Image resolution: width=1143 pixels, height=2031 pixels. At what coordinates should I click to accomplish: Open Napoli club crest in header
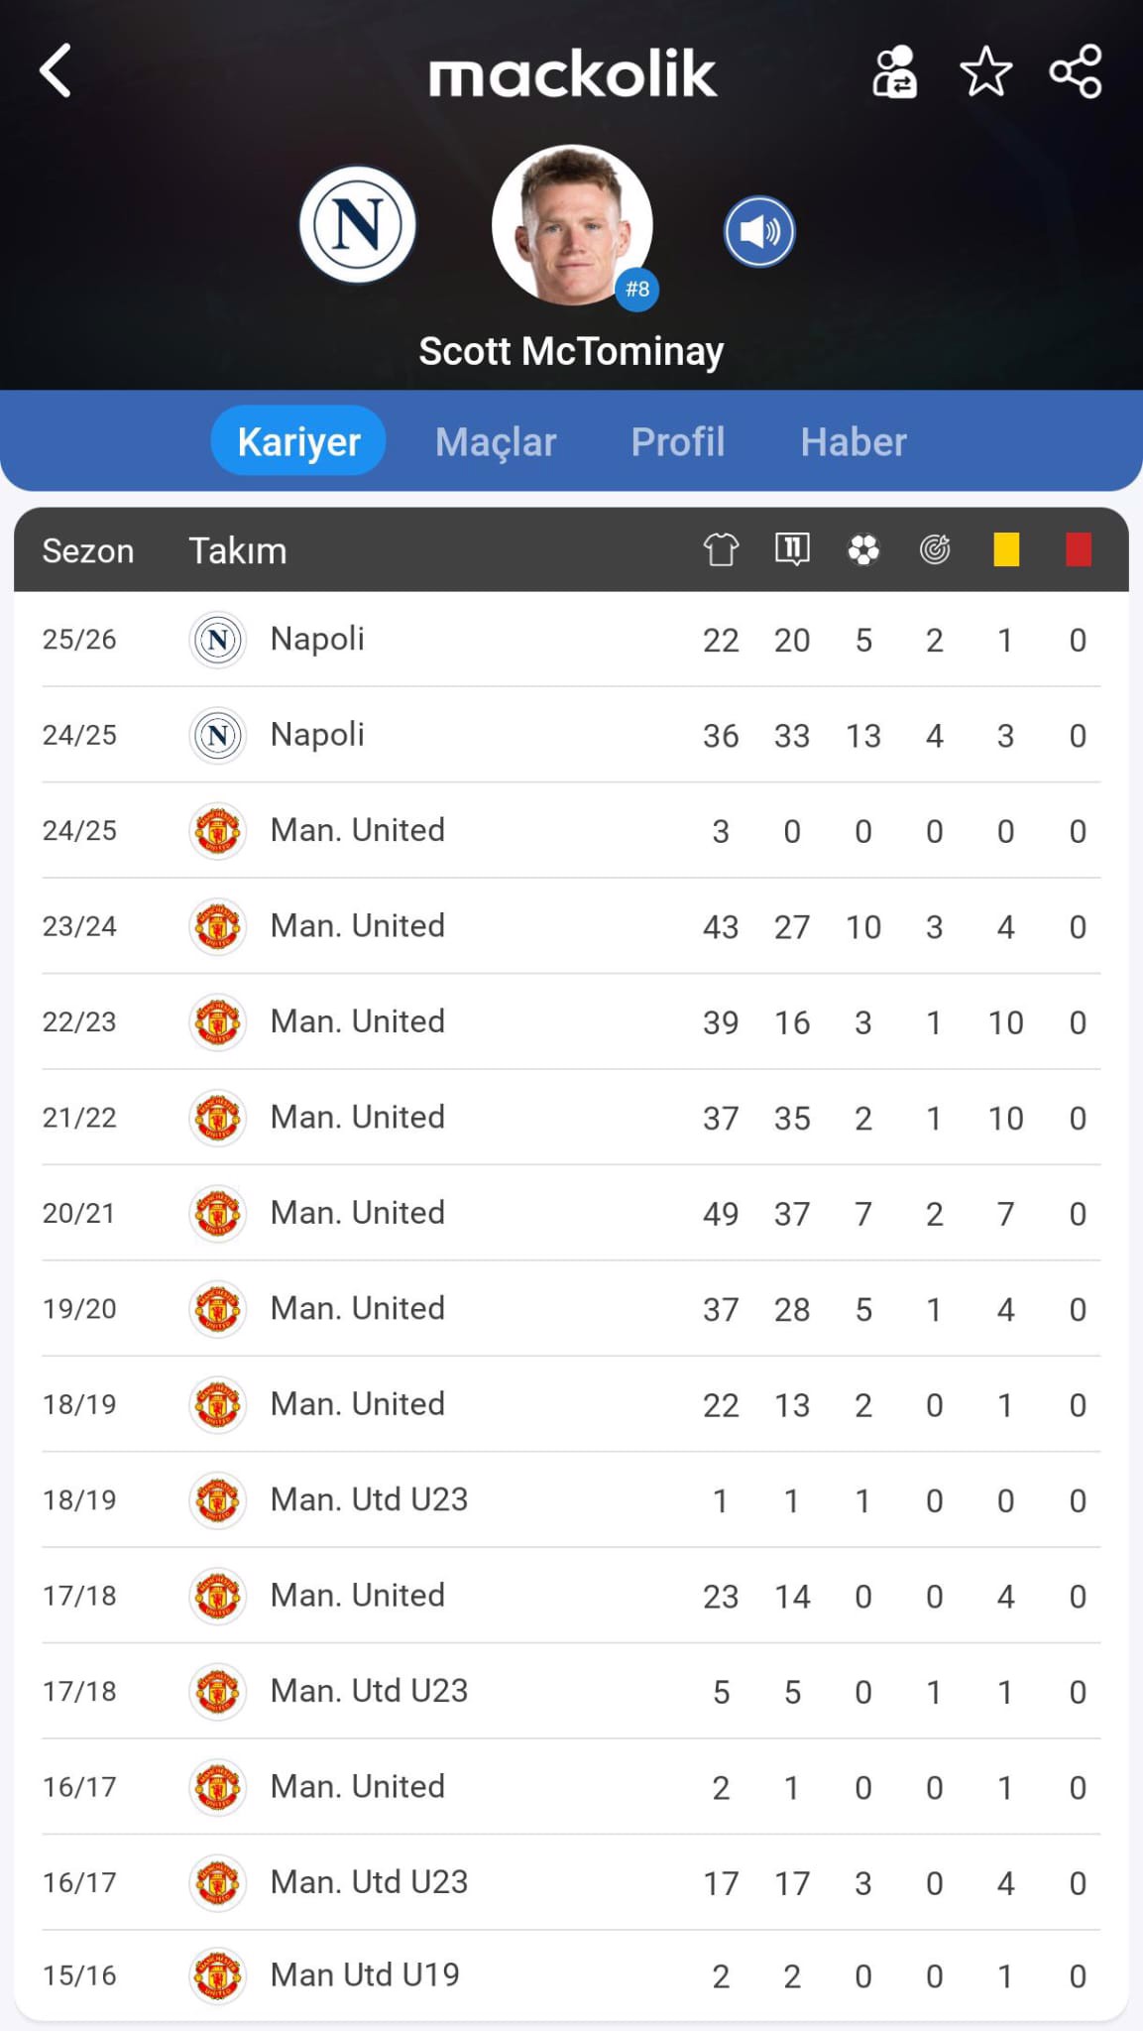click(358, 224)
